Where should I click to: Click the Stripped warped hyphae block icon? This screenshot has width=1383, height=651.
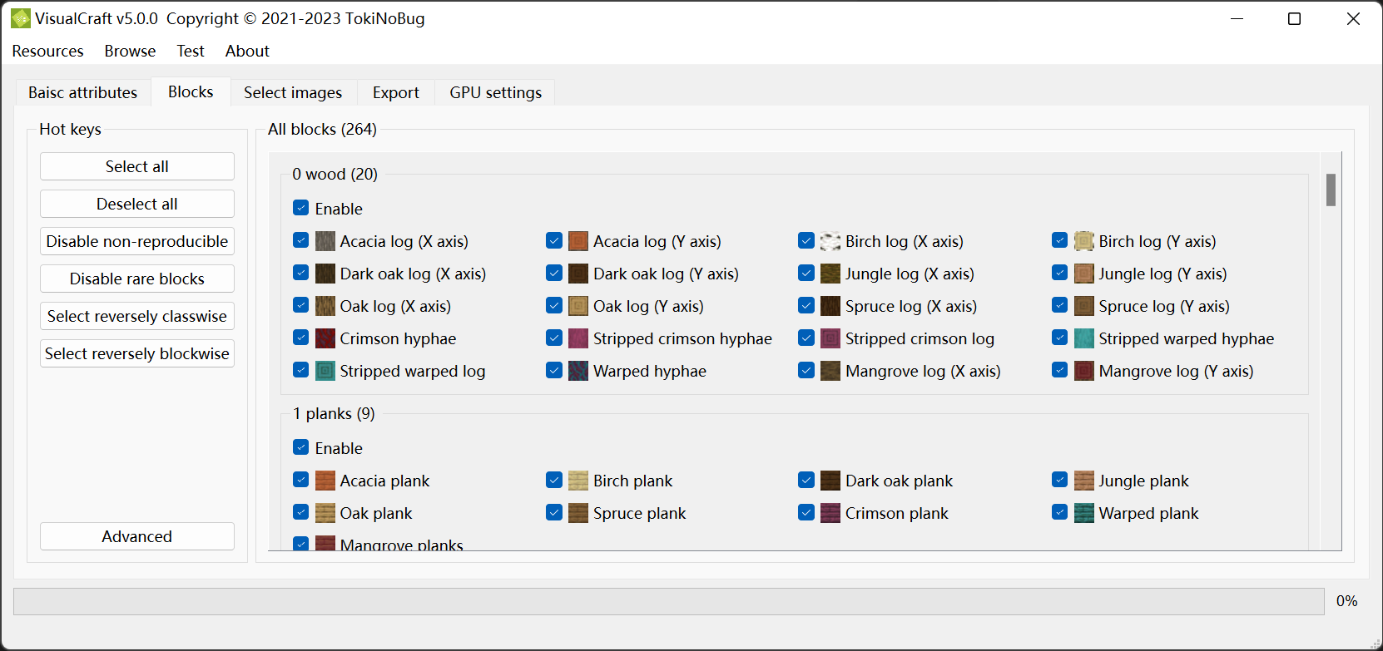click(x=1084, y=338)
